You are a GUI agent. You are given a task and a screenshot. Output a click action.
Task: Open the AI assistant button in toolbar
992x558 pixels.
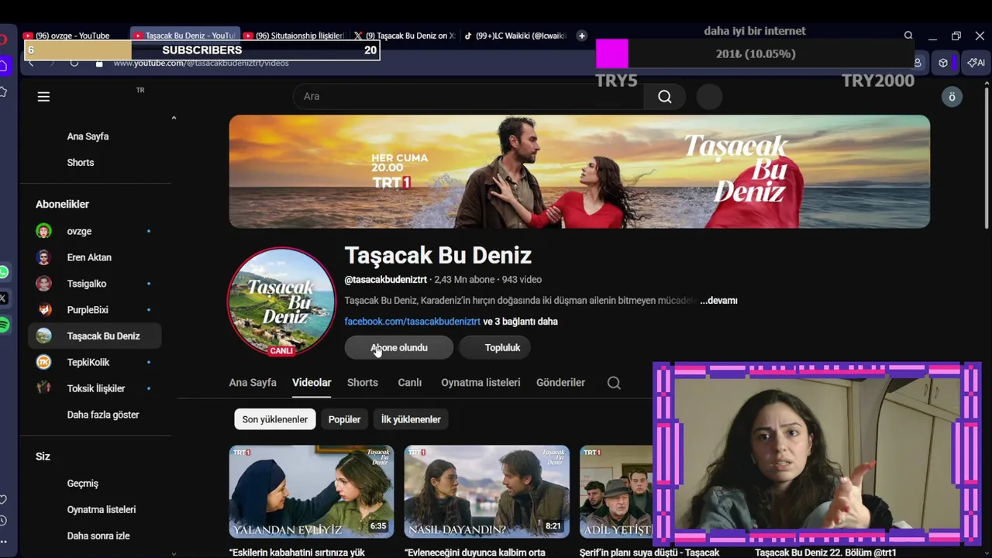pyautogui.click(x=976, y=63)
